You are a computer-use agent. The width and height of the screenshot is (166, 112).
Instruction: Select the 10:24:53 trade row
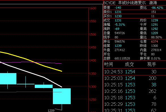[x=135, y=72]
